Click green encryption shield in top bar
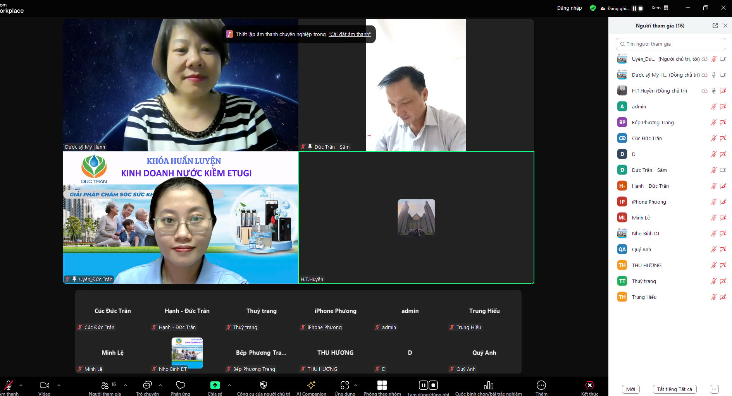The height and width of the screenshot is (396, 732). (x=592, y=8)
